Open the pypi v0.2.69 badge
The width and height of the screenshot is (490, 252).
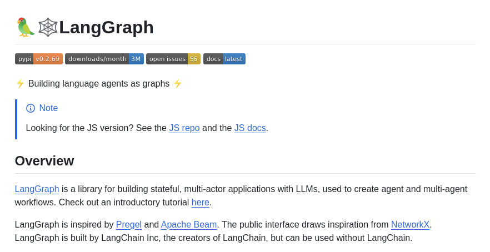click(x=38, y=59)
